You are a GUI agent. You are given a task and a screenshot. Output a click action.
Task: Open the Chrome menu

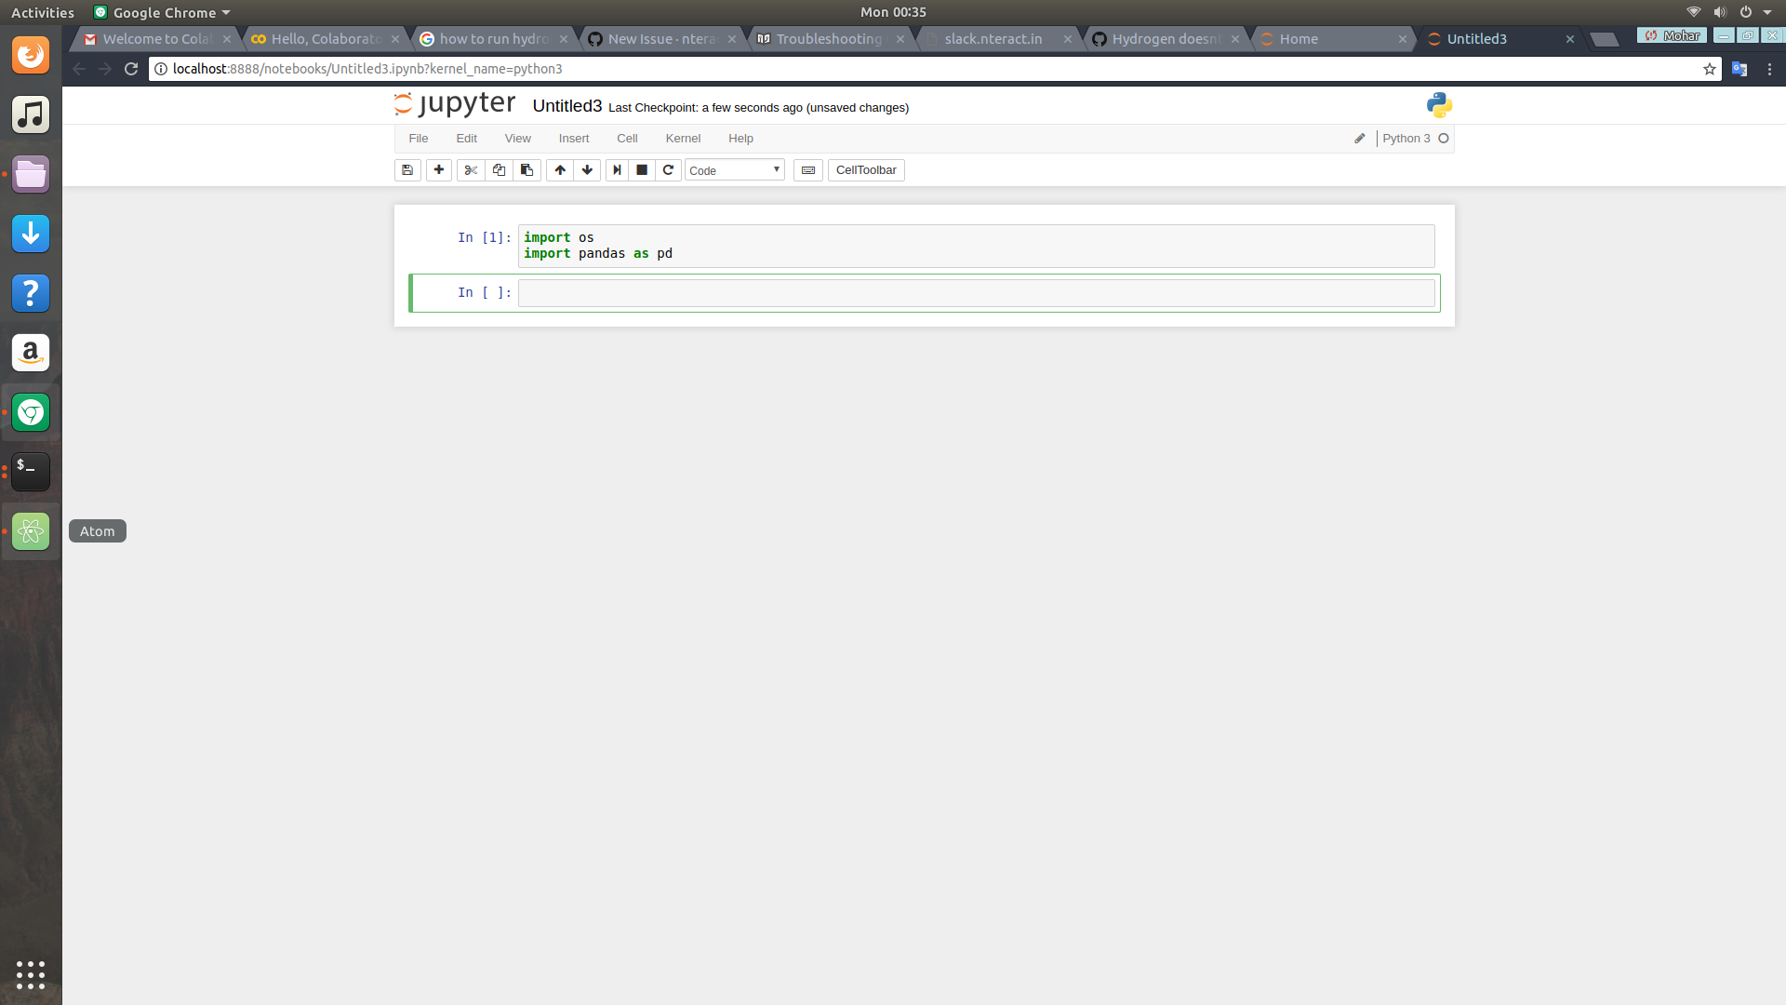coord(1769,69)
